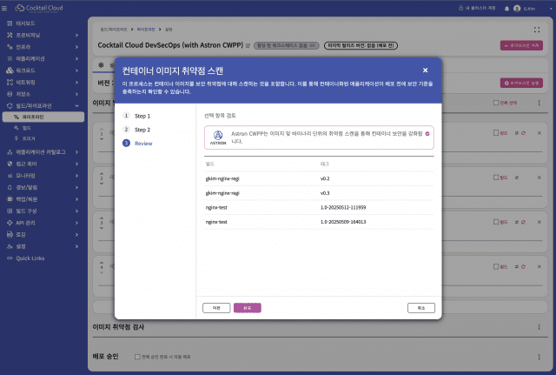This screenshot has height=375, width=556.
Task: Click the Astron logo icon
Action: [218, 137]
